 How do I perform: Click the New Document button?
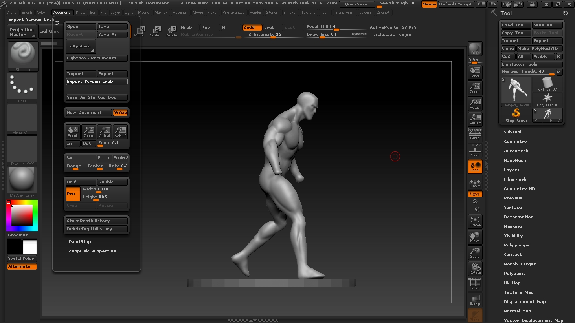[x=89, y=113]
